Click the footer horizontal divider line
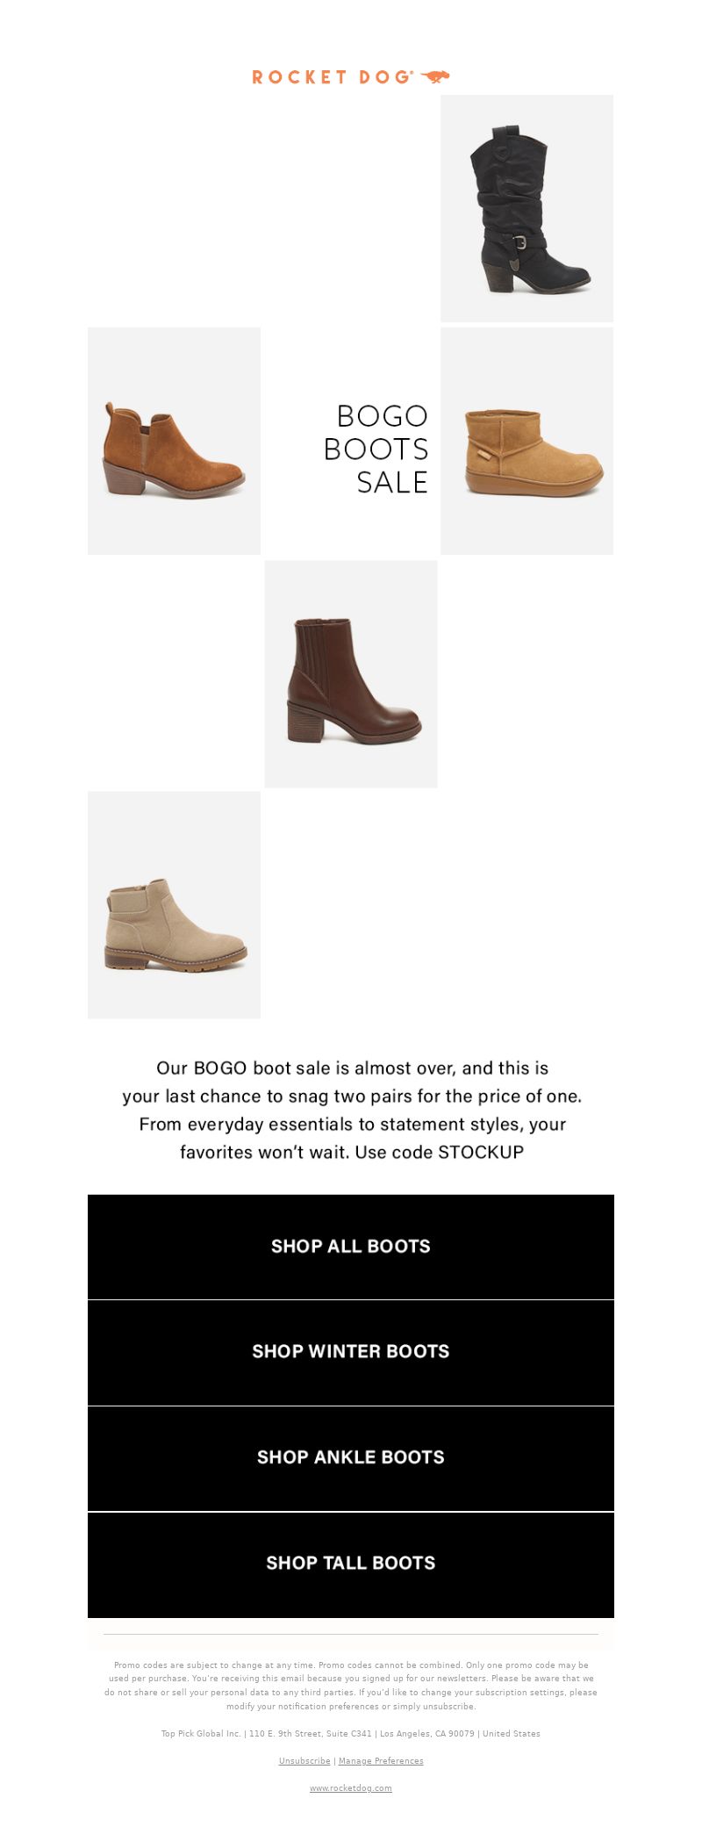This screenshot has height=1834, width=702. (x=351, y=1635)
